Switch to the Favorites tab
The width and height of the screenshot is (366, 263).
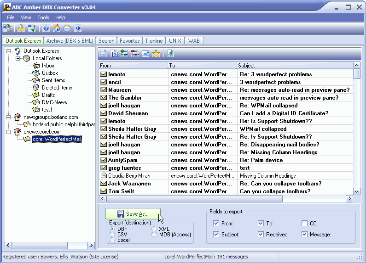(x=129, y=41)
